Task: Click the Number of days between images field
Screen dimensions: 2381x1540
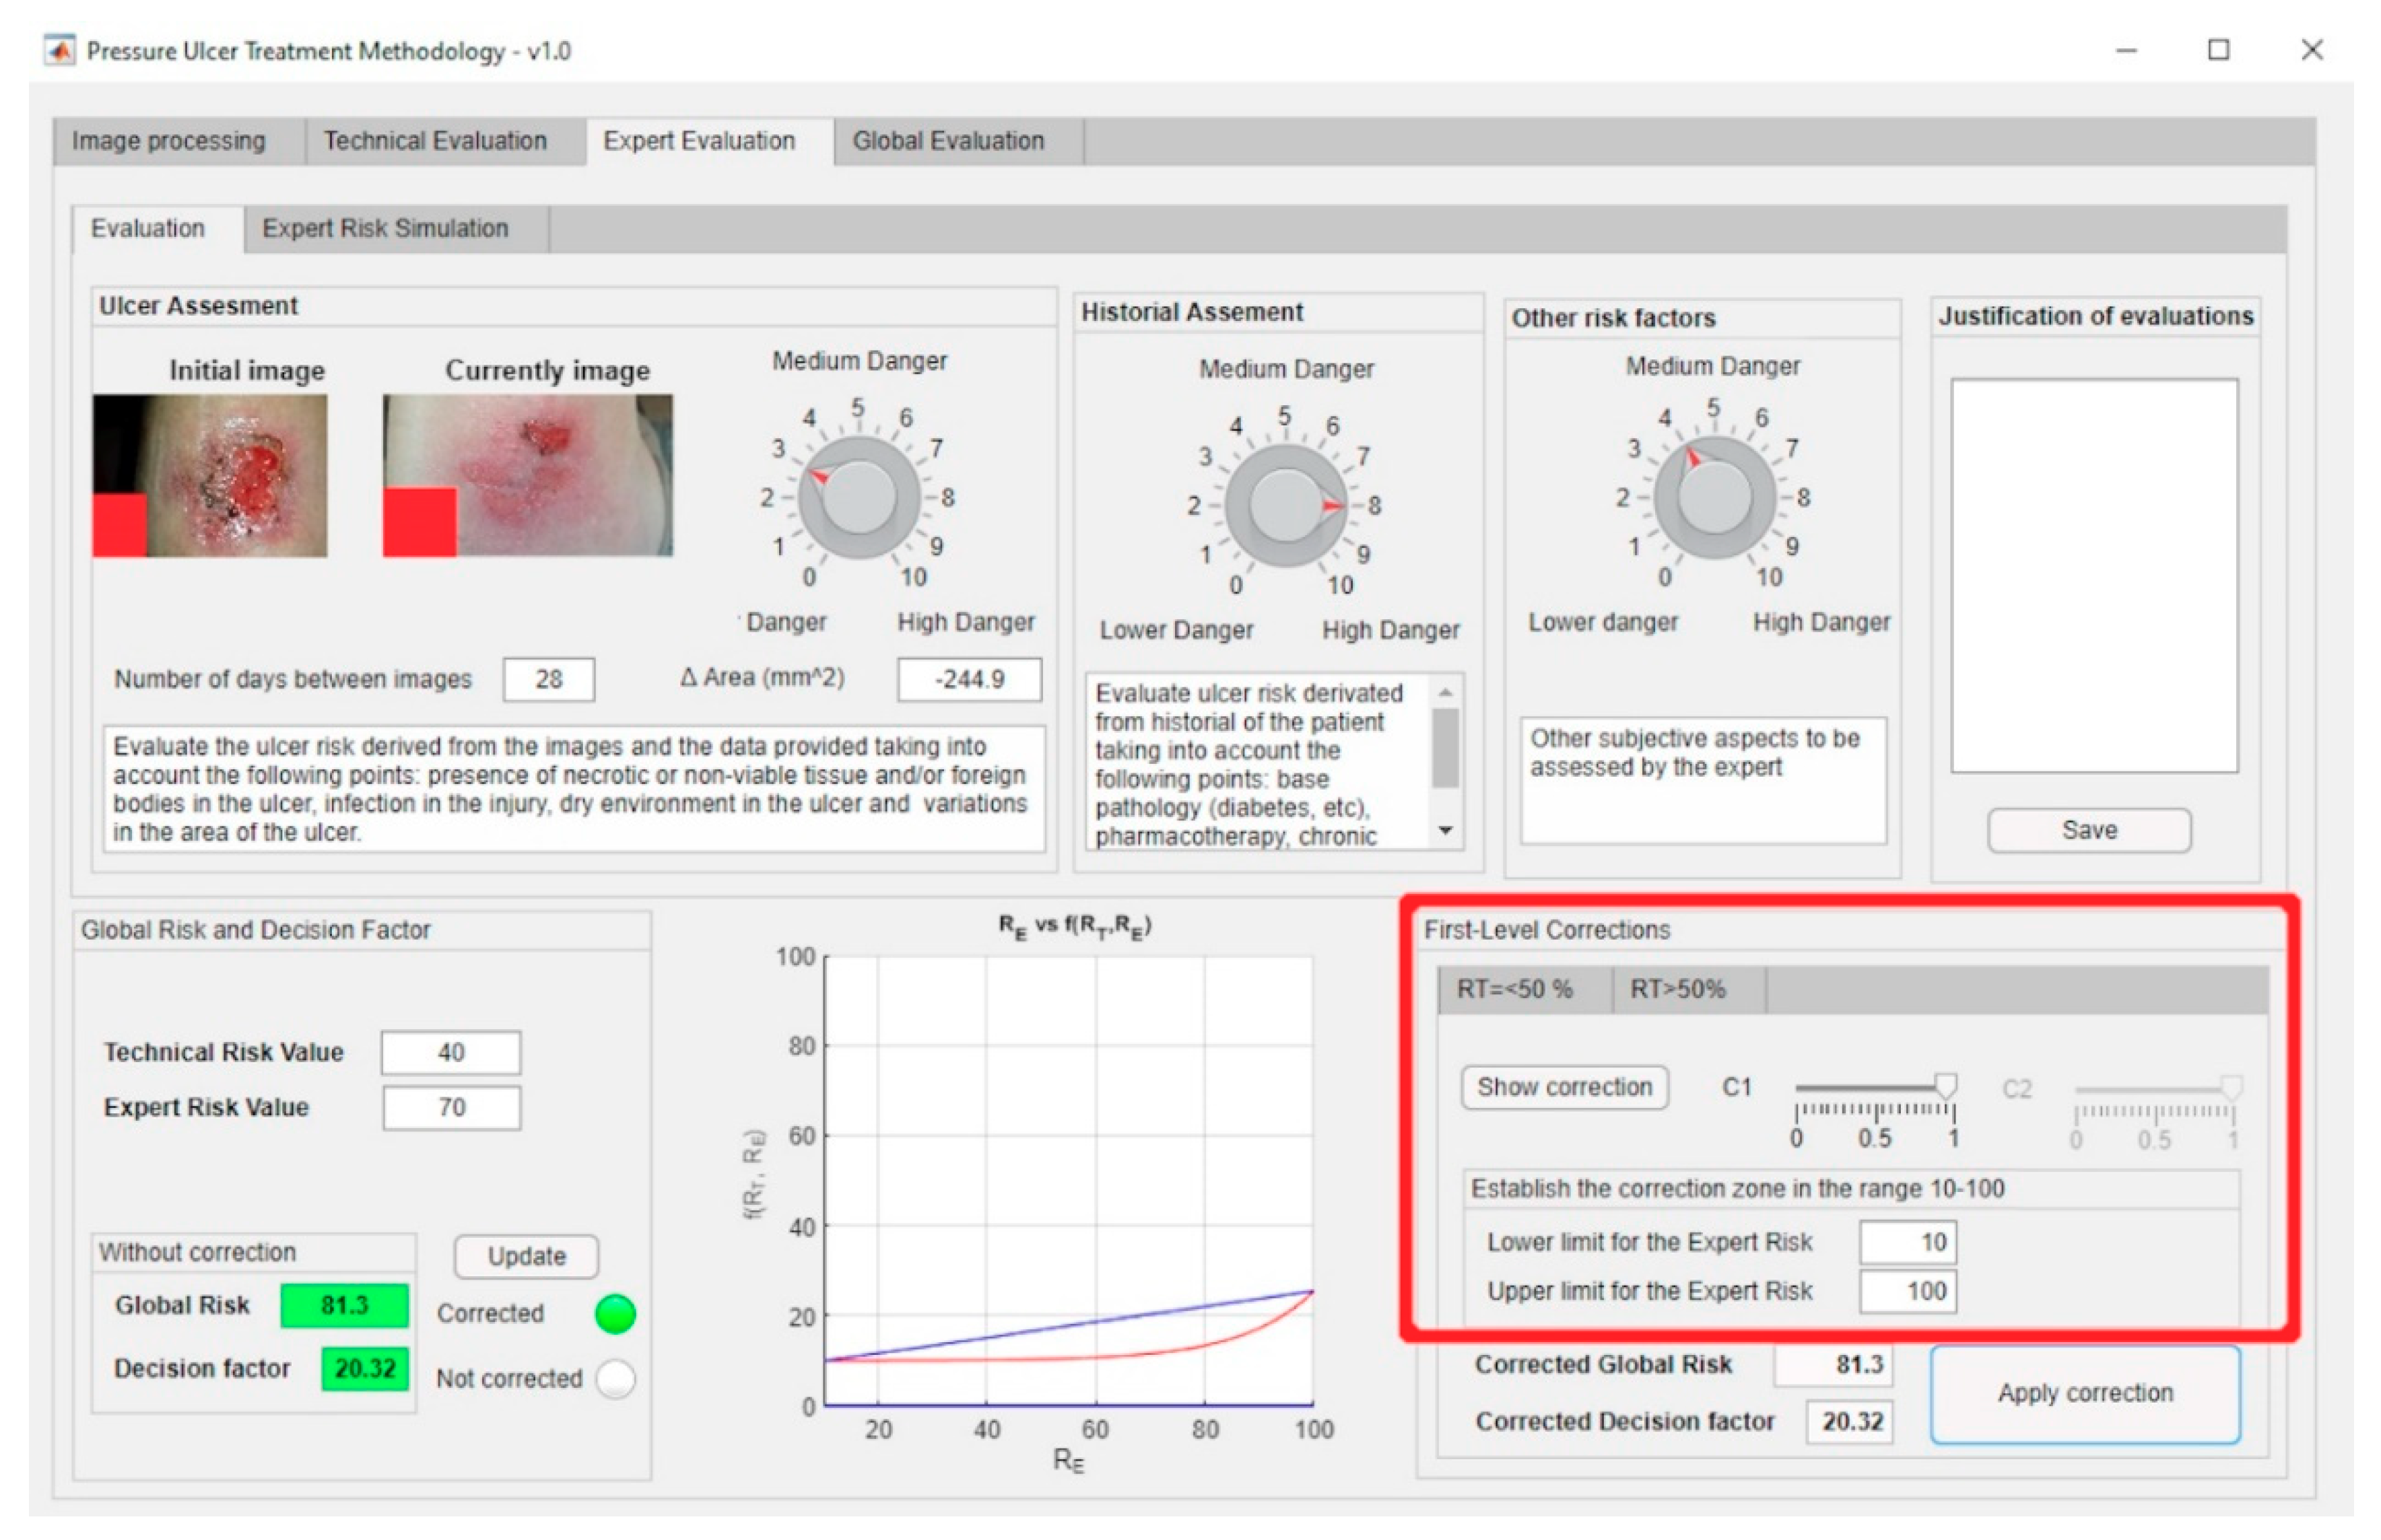Action: point(548,680)
